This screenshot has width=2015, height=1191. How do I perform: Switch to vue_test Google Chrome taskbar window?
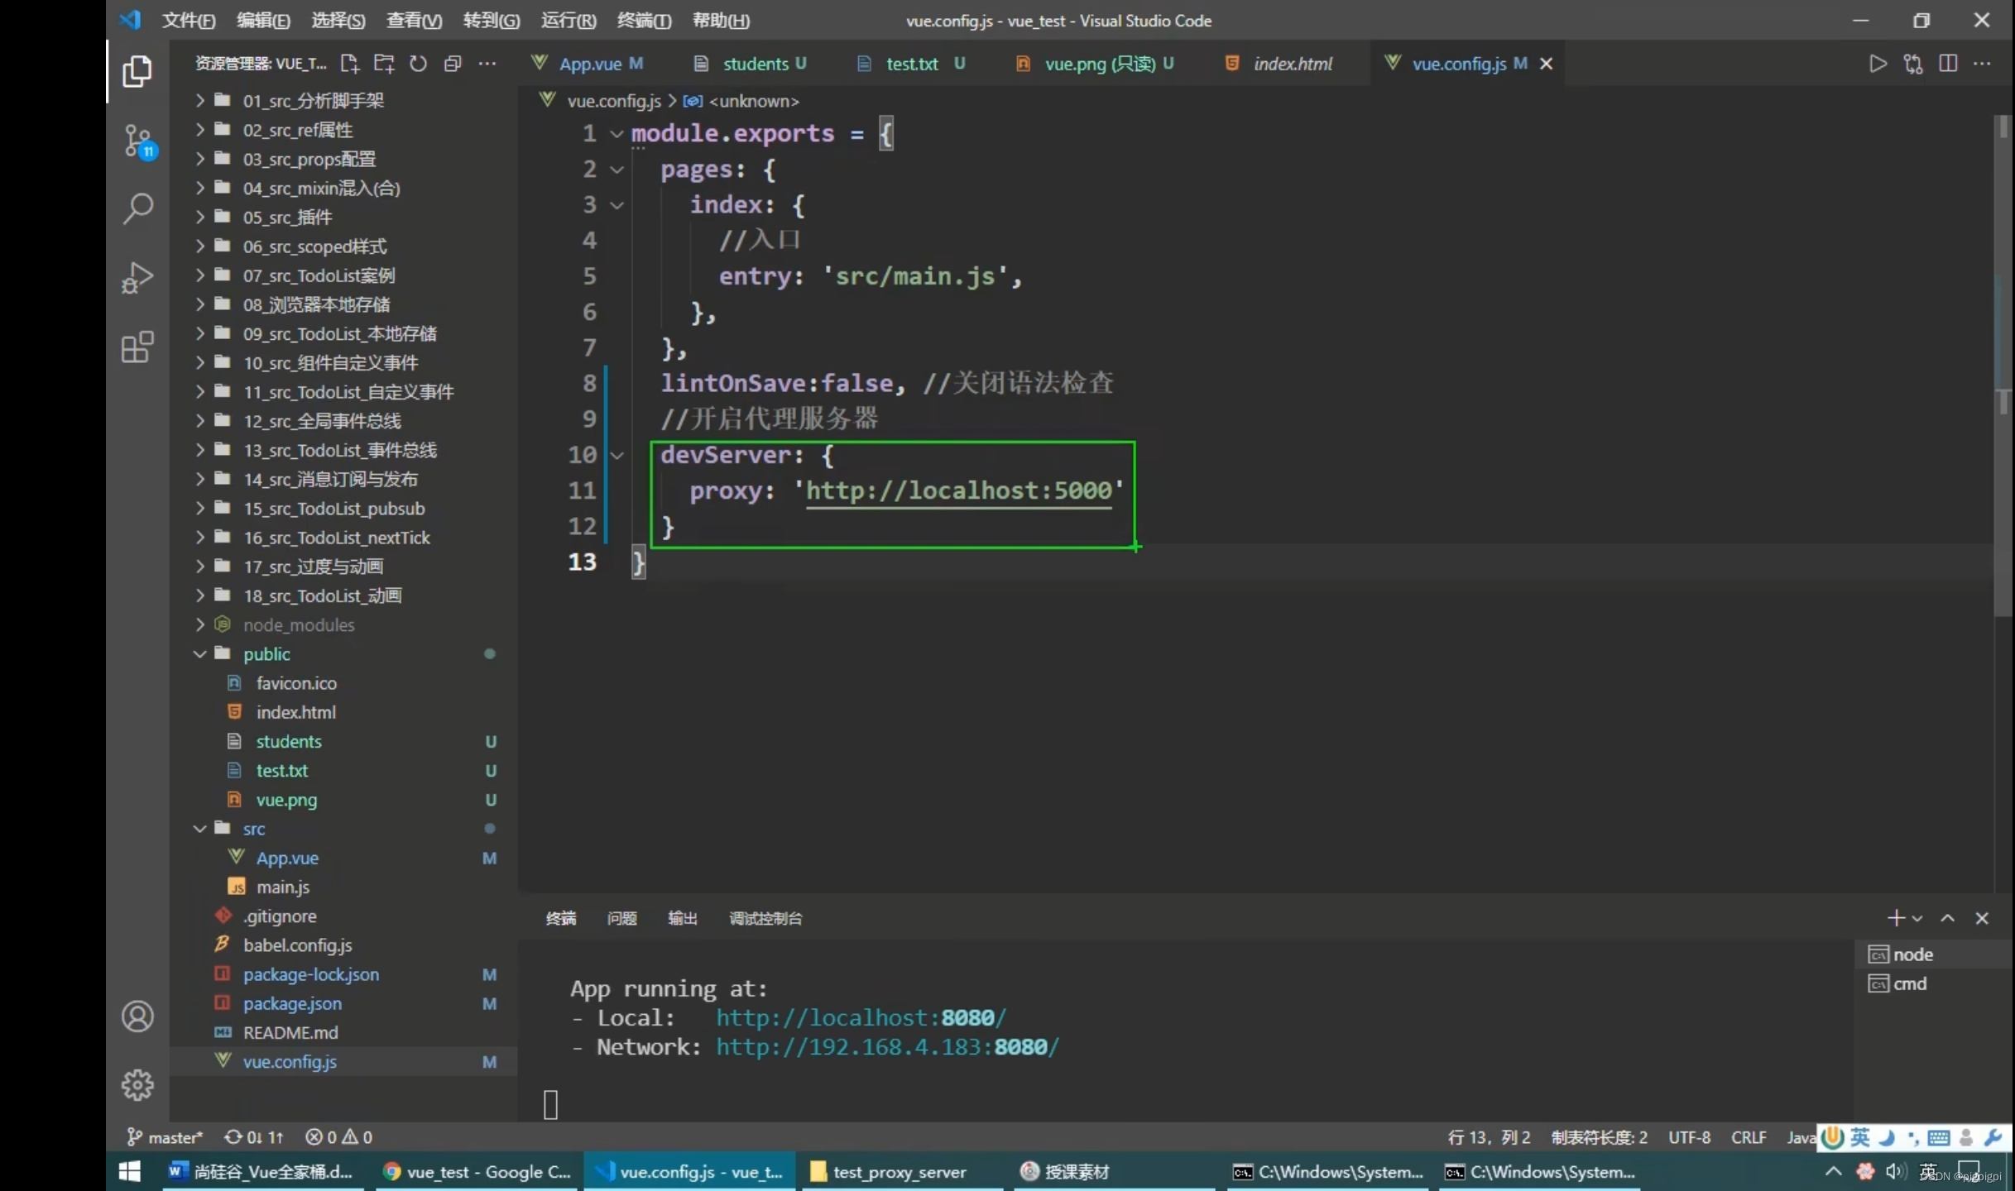(x=477, y=1171)
